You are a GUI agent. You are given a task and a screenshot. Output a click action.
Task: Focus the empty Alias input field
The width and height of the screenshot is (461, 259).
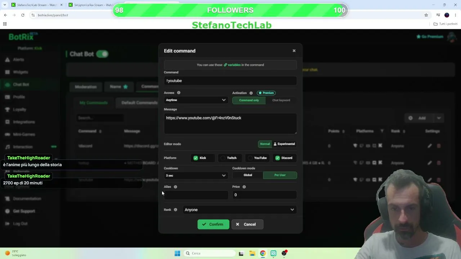[196, 195]
